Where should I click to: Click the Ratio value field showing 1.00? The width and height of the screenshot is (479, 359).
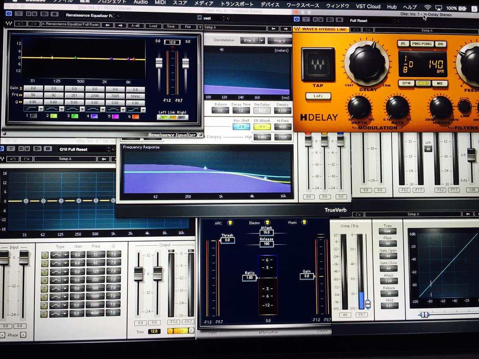249,278
